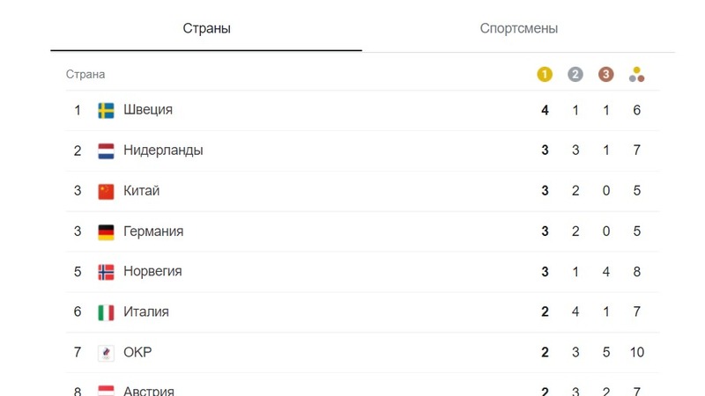Open the Нидерланды country row

(363, 150)
